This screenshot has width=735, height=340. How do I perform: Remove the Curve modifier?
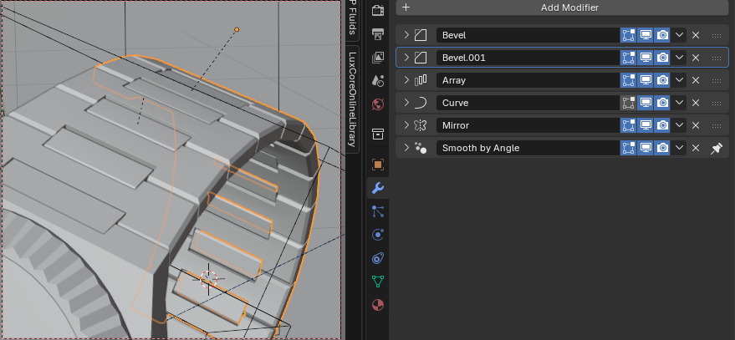(696, 103)
